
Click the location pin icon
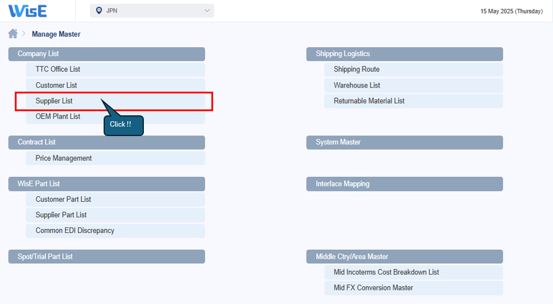[99, 11]
